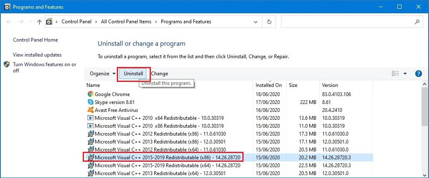This screenshot has width=429, height=178.
Task: Select Visual C++ 2013 Redistributable (x64) name
Action: [160, 173]
